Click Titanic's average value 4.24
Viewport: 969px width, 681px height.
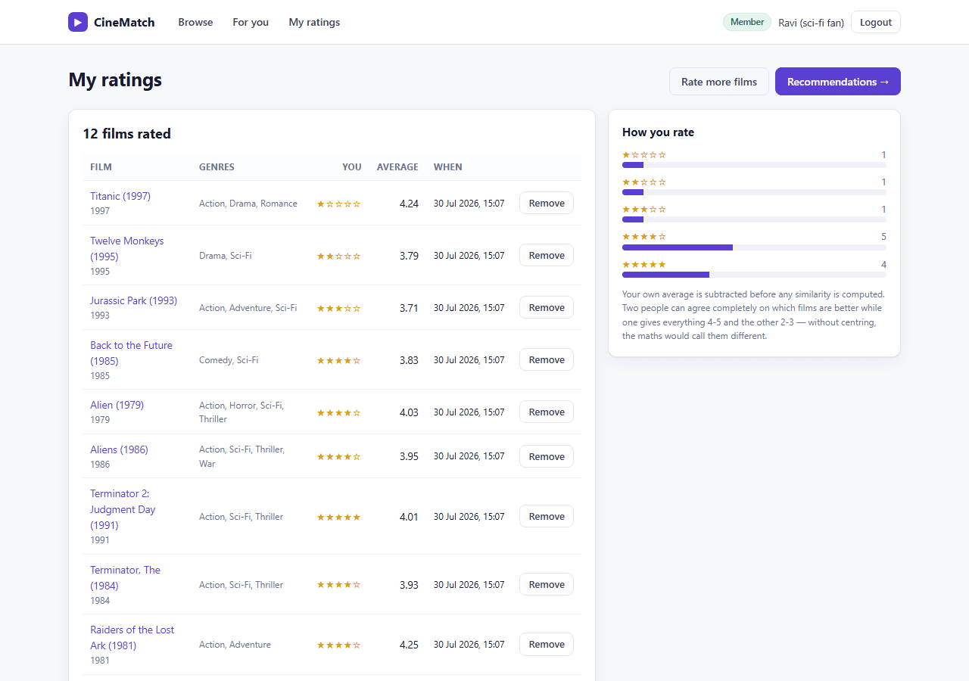[409, 204]
